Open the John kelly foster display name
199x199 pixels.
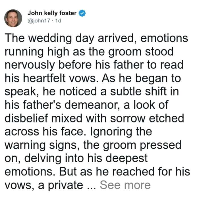tap(52, 13)
